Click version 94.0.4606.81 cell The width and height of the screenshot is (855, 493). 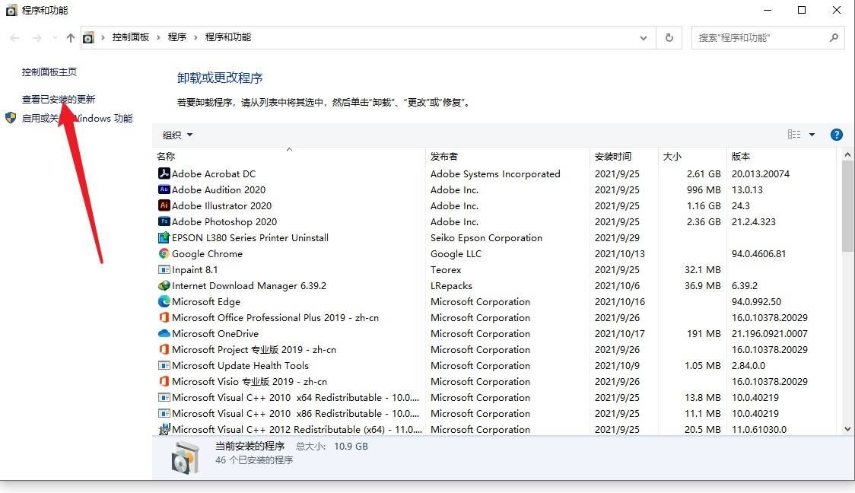758,253
